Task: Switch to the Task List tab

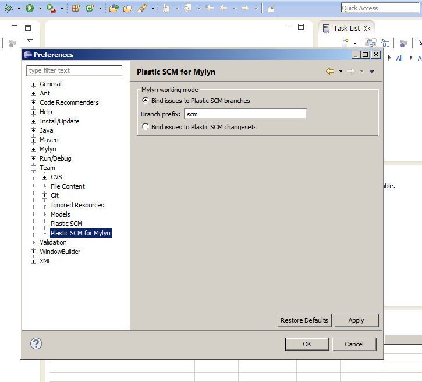Action: click(346, 29)
